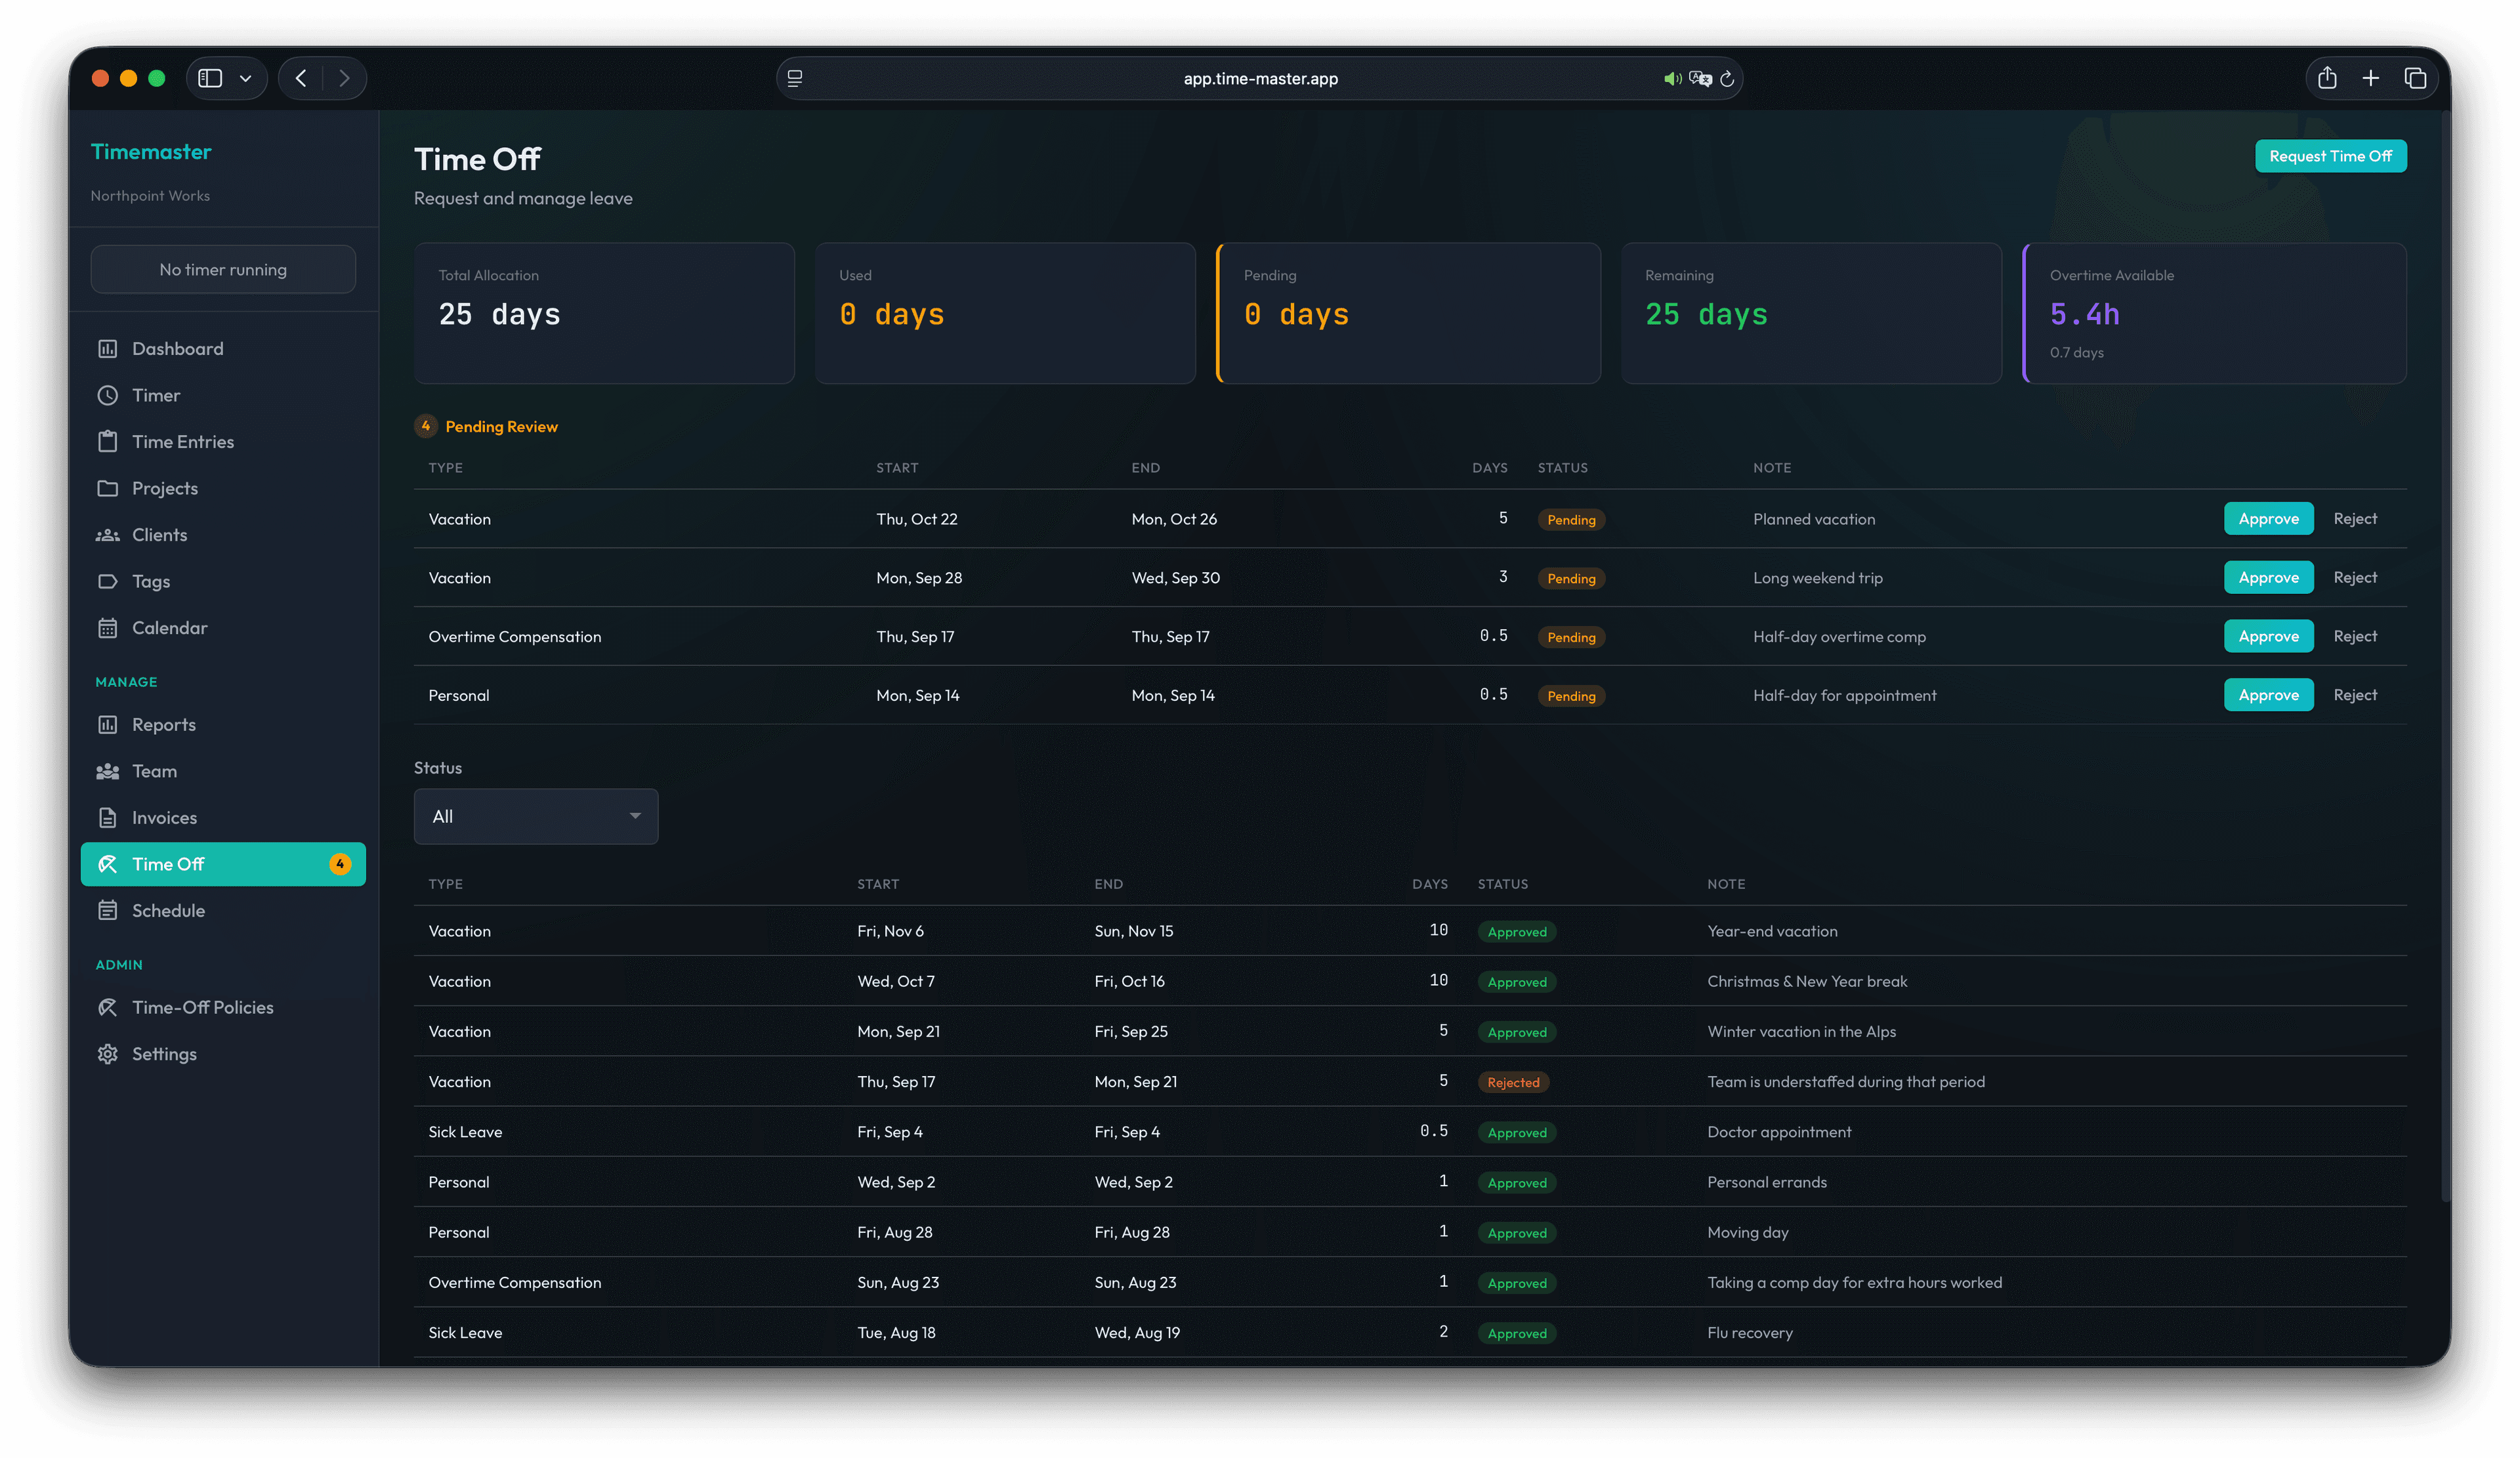Click the Request Time Off button

coord(2330,156)
